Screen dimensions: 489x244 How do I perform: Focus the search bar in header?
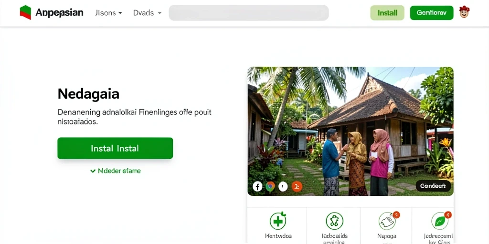click(248, 13)
